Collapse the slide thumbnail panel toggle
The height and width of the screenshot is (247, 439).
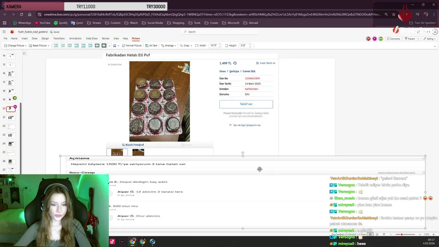click(24, 53)
